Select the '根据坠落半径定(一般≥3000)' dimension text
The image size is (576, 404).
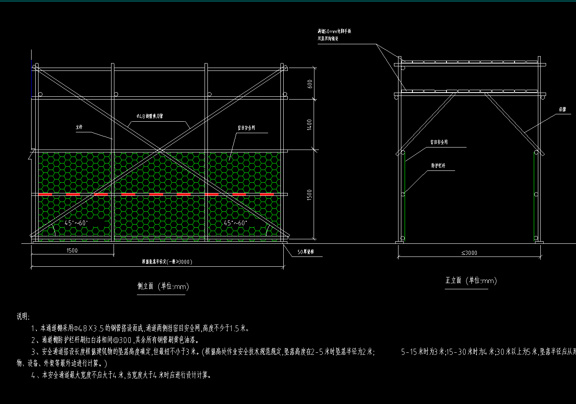pos(167,262)
